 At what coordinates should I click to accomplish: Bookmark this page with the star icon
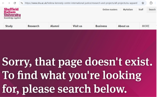(x=143, y=3)
